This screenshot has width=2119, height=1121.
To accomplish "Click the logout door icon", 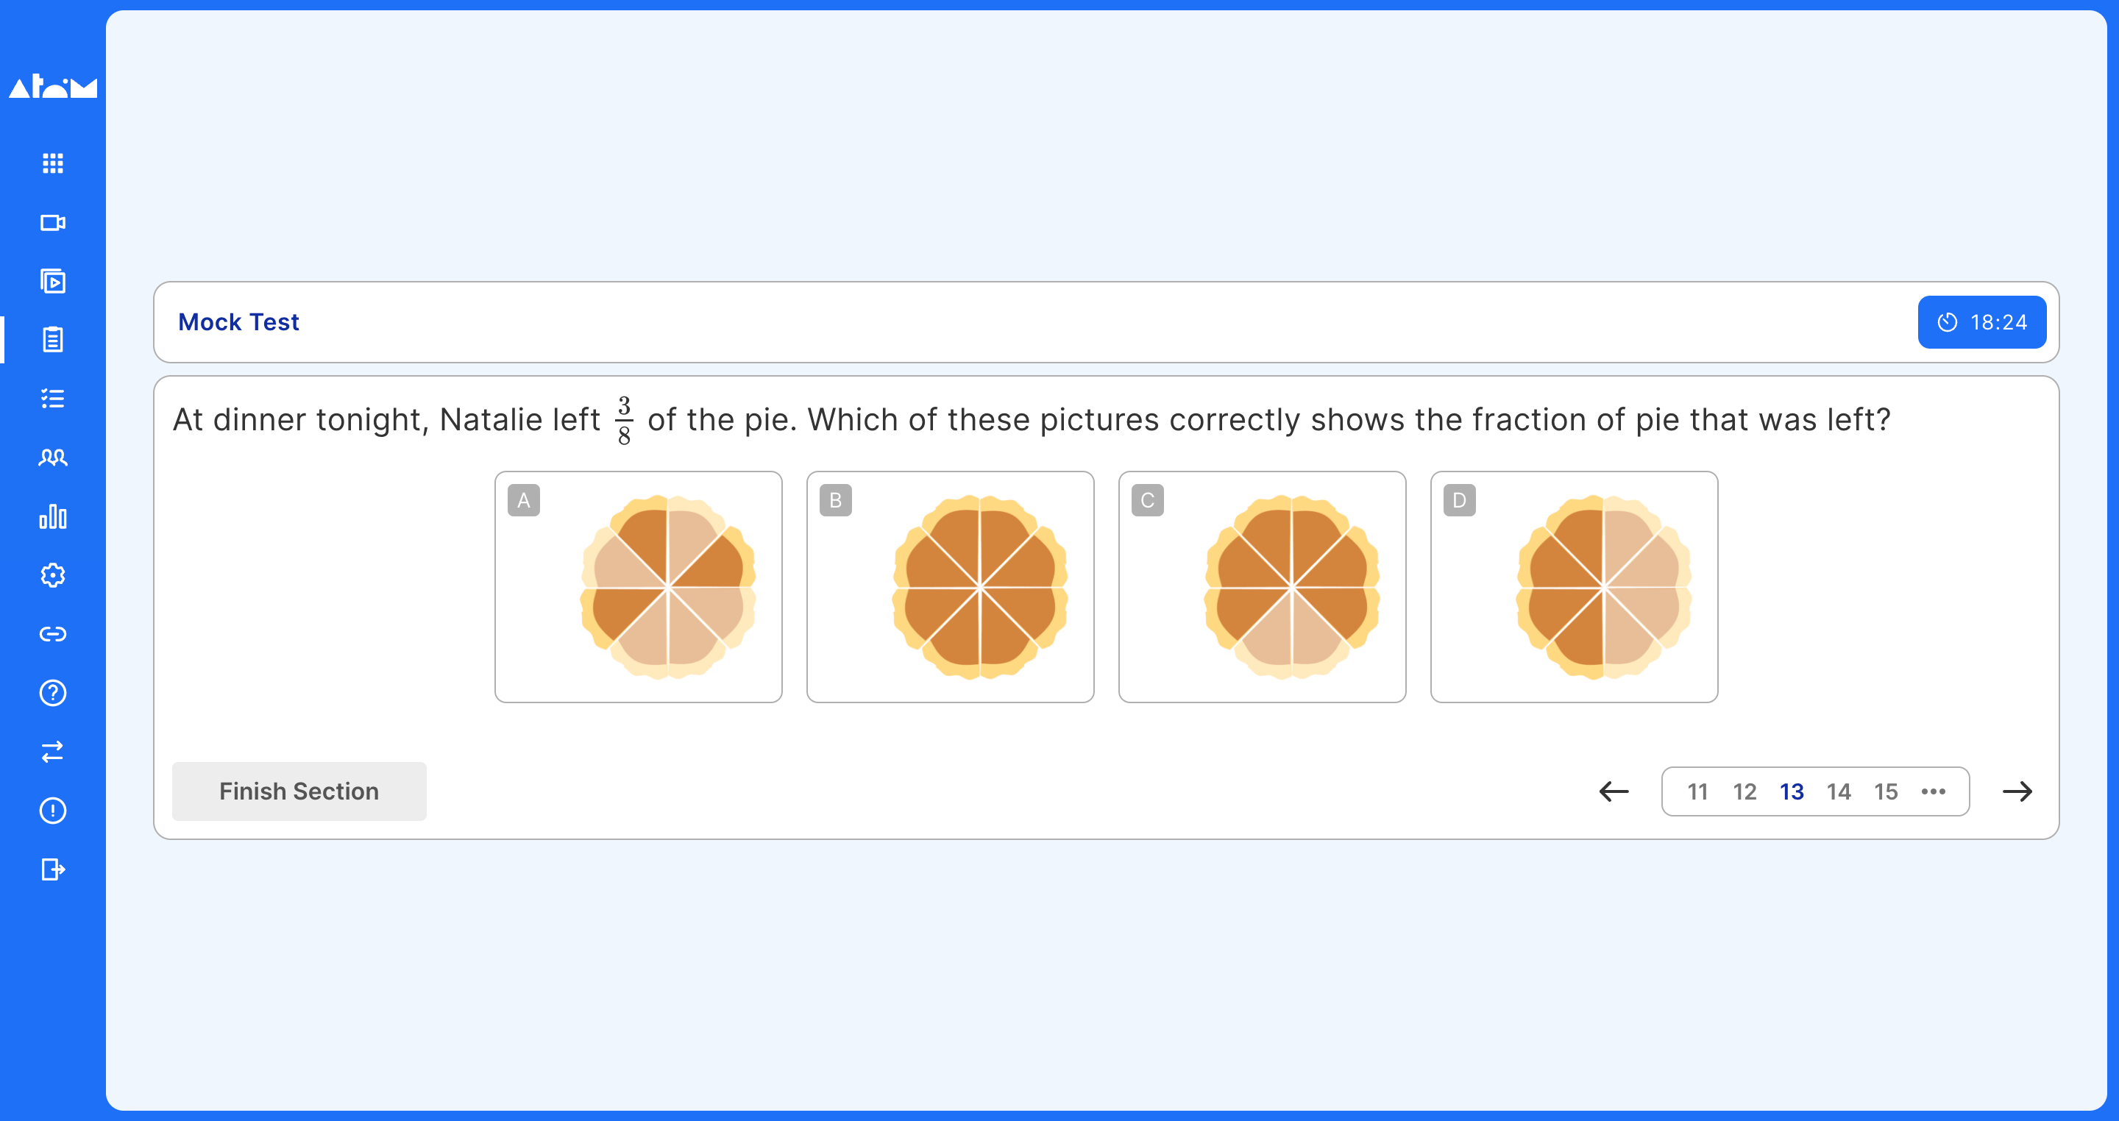I will [x=53, y=869].
